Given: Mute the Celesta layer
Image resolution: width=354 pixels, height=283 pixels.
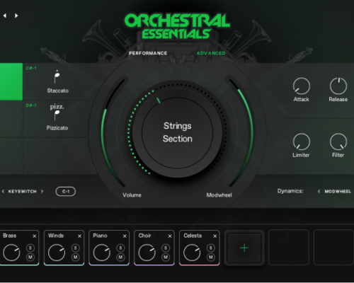Looking at the screenshot, I should pos(211,257).
